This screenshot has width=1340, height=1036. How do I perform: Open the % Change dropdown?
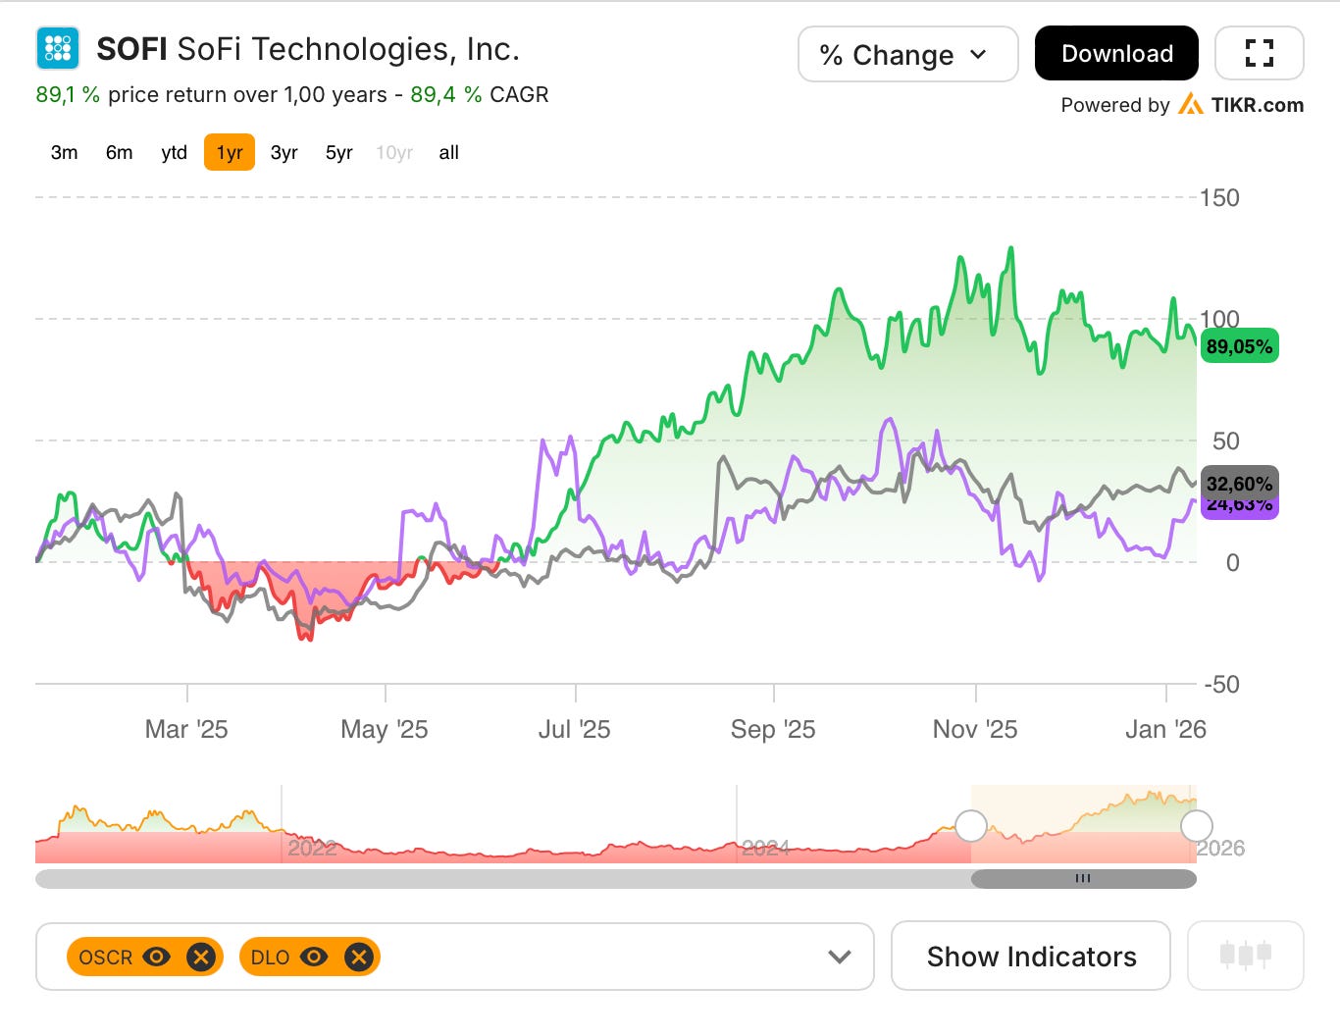coord(907,54)
